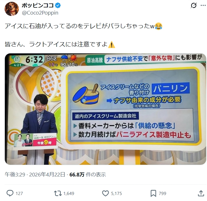
Task: Click the 5,175 likes count
Action: click(x=116, y=194)
